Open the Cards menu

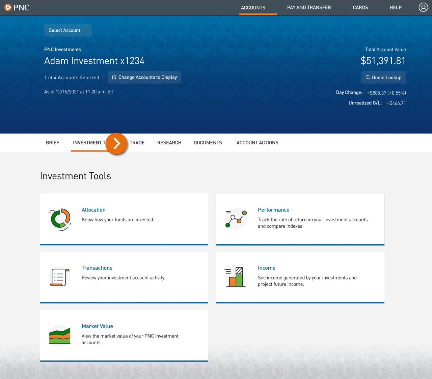coord(360,7)
